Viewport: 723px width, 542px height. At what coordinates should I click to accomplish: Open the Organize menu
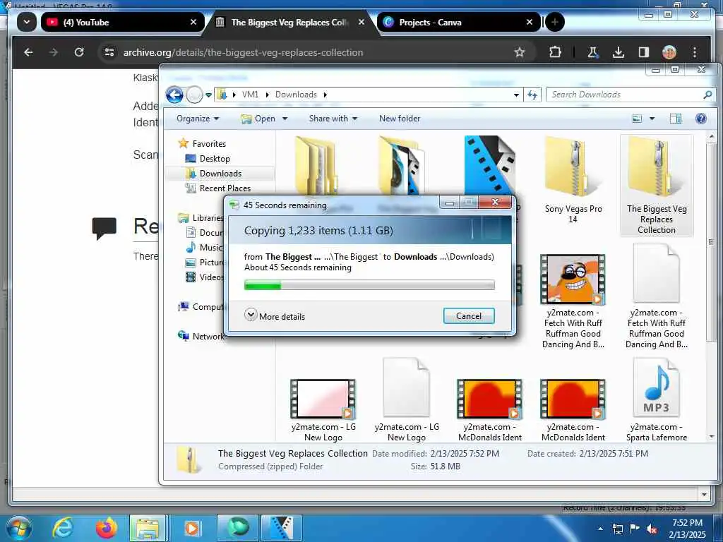198,119
